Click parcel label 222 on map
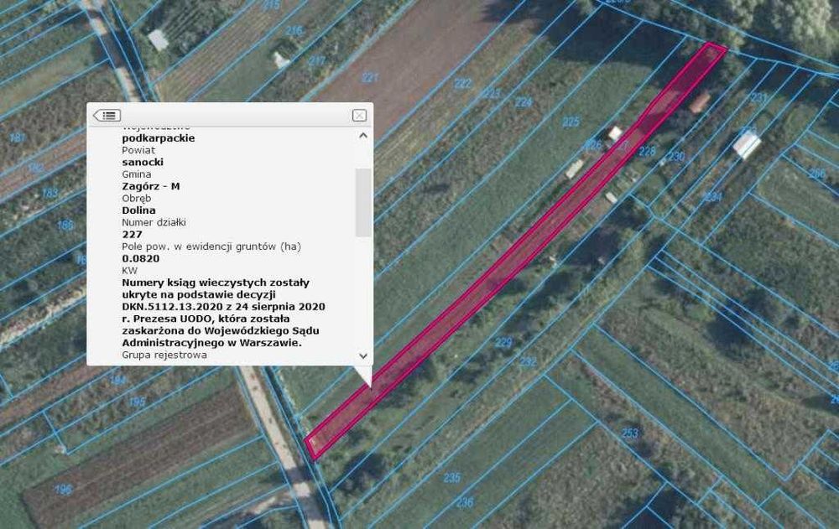839x529 pixels. pyautogui.click(x=462, y=83)
